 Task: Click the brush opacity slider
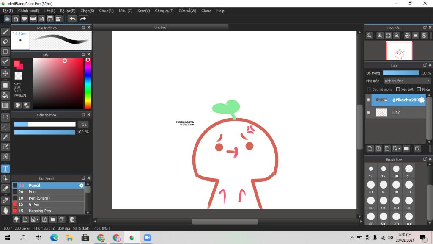tap(44, 132)
